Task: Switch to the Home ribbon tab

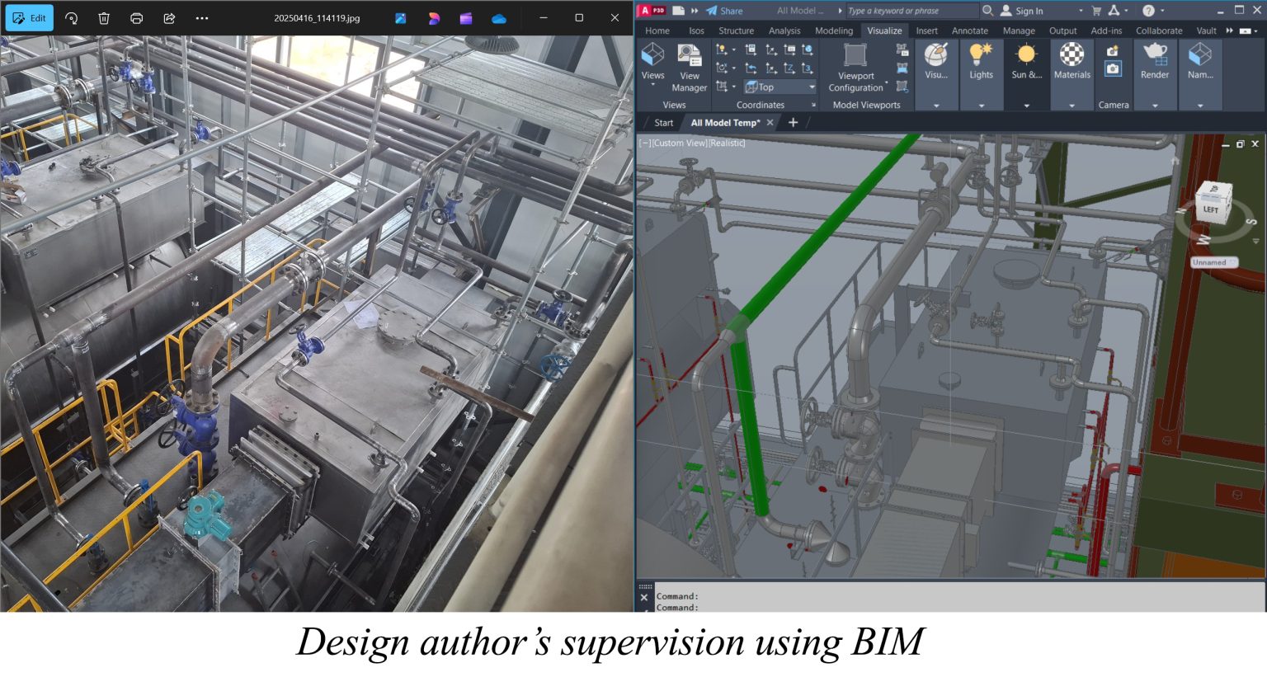Action: click(657, 31)
